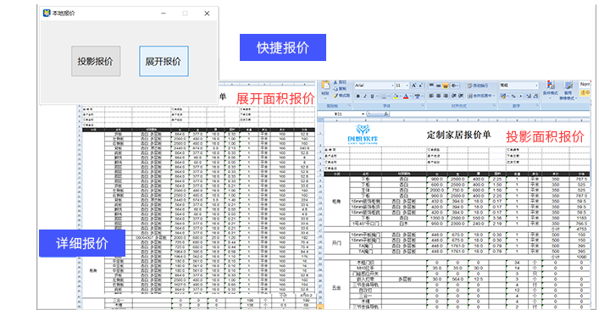Apply the 适中 cell style
Viewport: 599px width, 310px height.
pyautogui.click(x=585, y=93)
